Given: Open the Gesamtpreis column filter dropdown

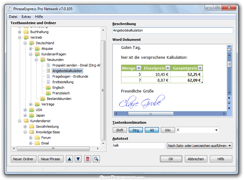Looking at the screenshot, I should [x=200, y=68].
